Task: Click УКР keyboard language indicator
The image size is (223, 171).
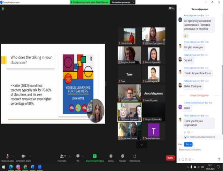Action: point(203,167)
